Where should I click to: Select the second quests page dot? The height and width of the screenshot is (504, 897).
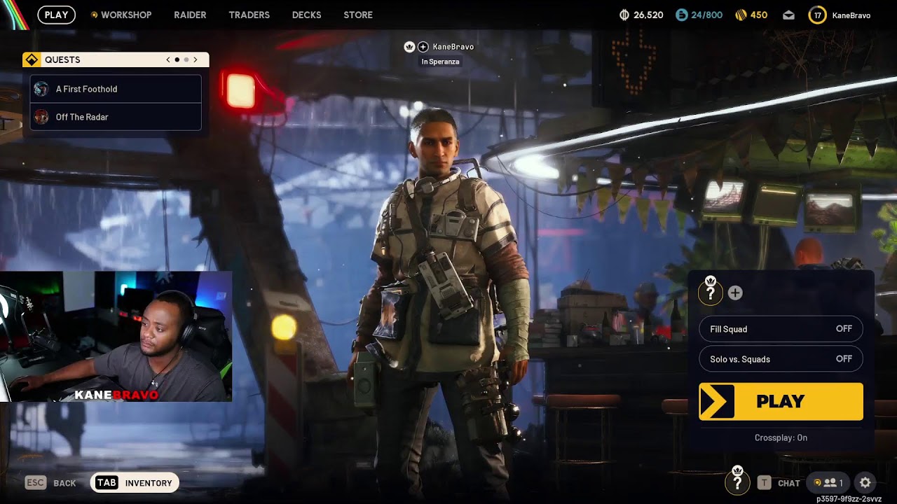click(186, 59)
